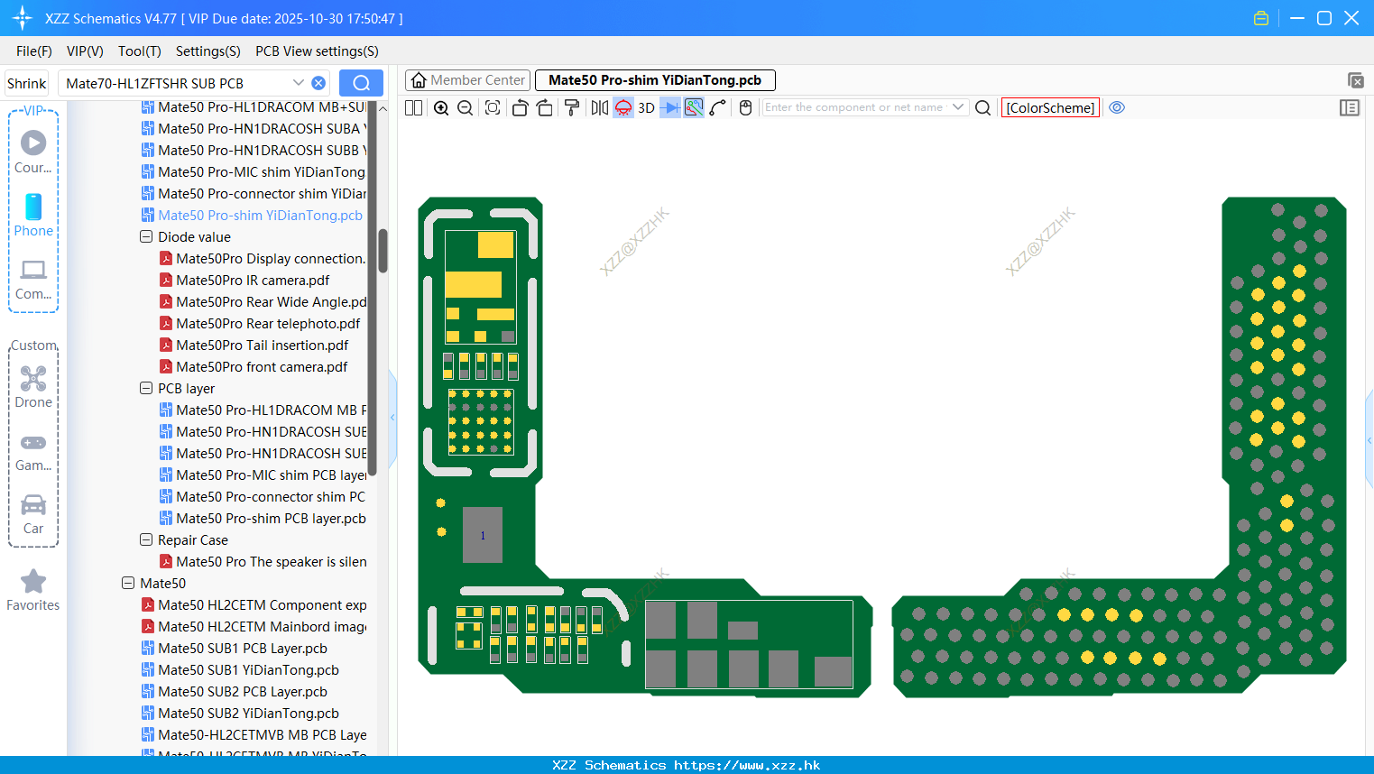
Task: Open the Settings(S) menu
Action: 208,51
